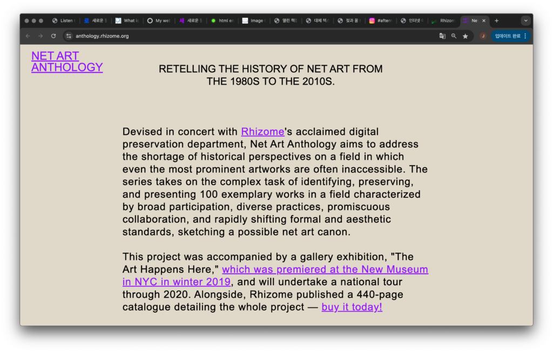Close the active Net Art tab
The image size is (553, 352).
tap(484, 20)
